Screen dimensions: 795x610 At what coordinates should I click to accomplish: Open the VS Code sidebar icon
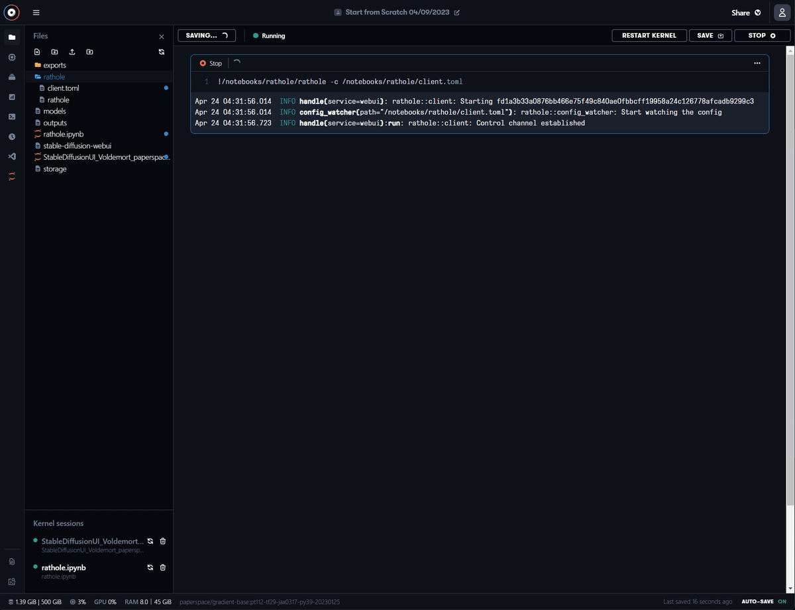pyautogui.click(x=12, y=156)
